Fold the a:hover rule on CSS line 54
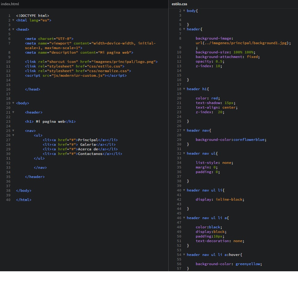This screenshot has height=286, width=298. click(184, 255)
